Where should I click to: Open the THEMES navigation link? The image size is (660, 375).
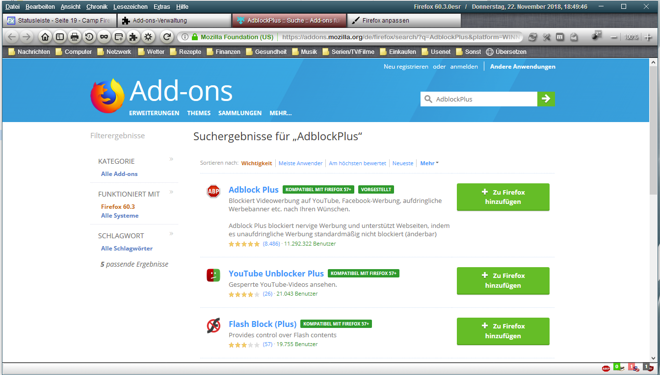tap(199, 113)
